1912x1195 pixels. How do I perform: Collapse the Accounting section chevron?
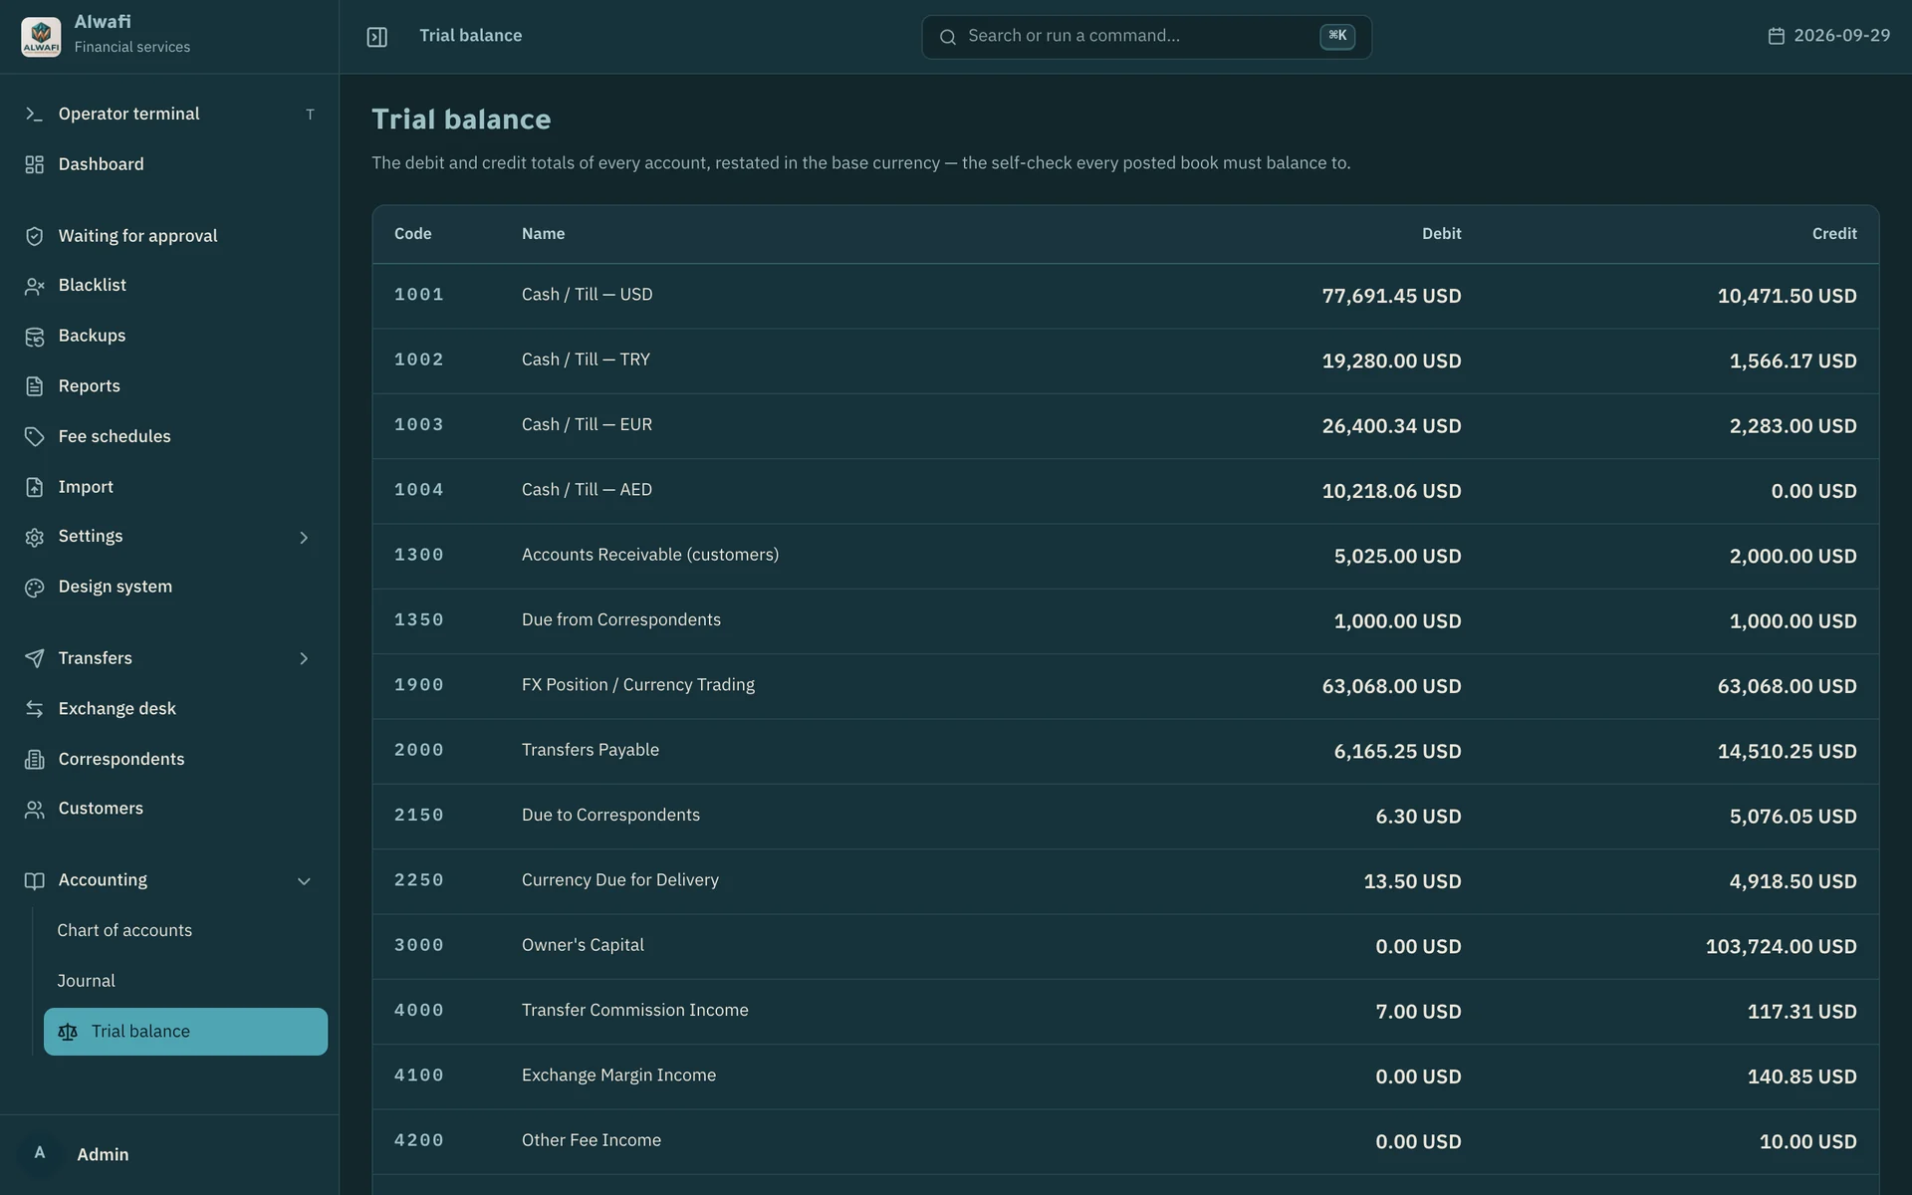click(x=304, y=881)
